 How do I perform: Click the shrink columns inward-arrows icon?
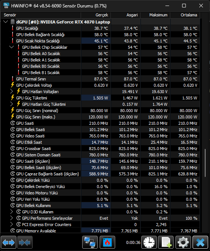(x=25, y=242)
